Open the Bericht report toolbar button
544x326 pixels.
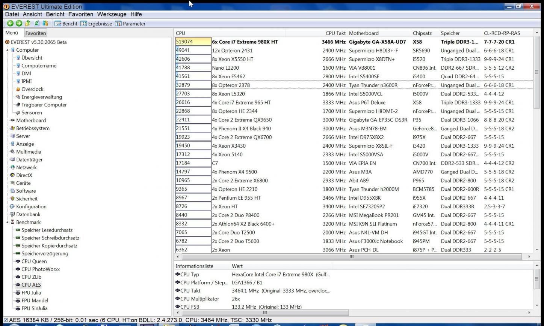66,24
